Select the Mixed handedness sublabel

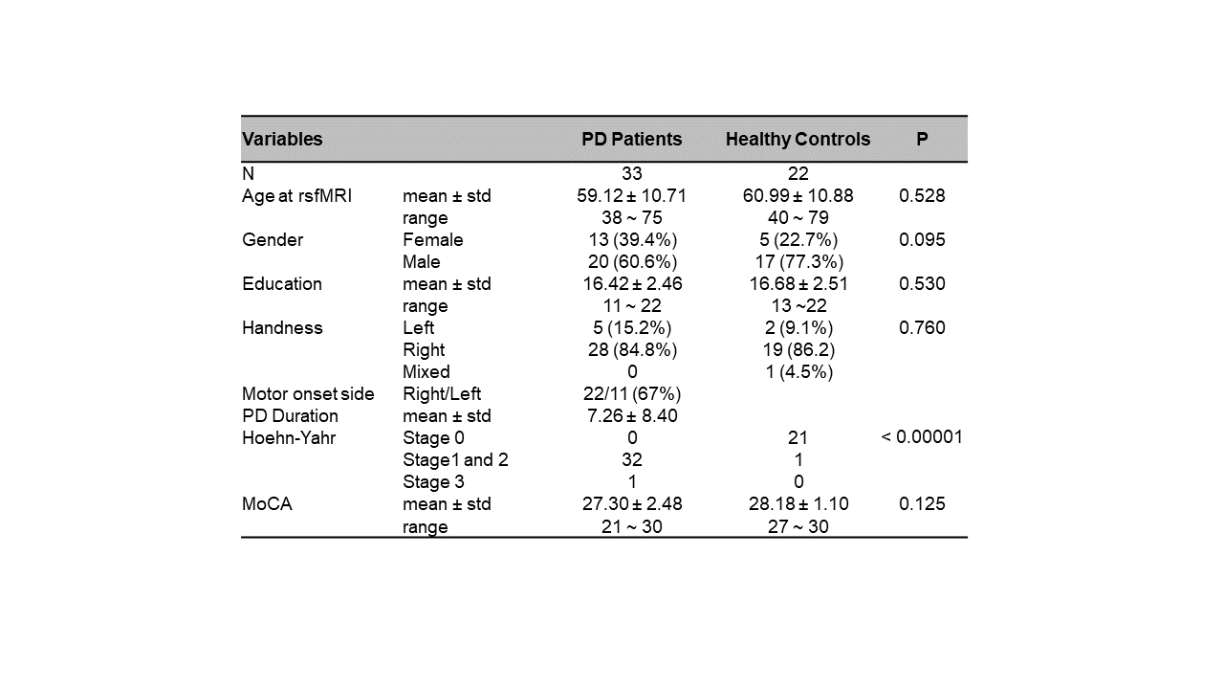click(426, 372)
